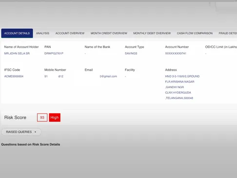
Task: Click address line ,TELANGANA,500048
Action: (x=179, y=98)
